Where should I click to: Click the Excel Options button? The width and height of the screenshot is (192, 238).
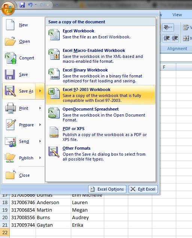point(107,189)
